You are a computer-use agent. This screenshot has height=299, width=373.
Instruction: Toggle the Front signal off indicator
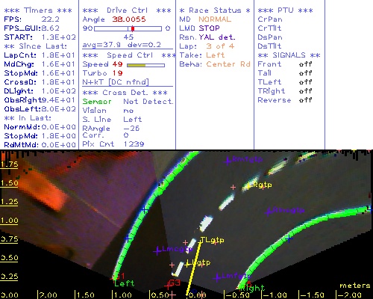tap(305, 64)
